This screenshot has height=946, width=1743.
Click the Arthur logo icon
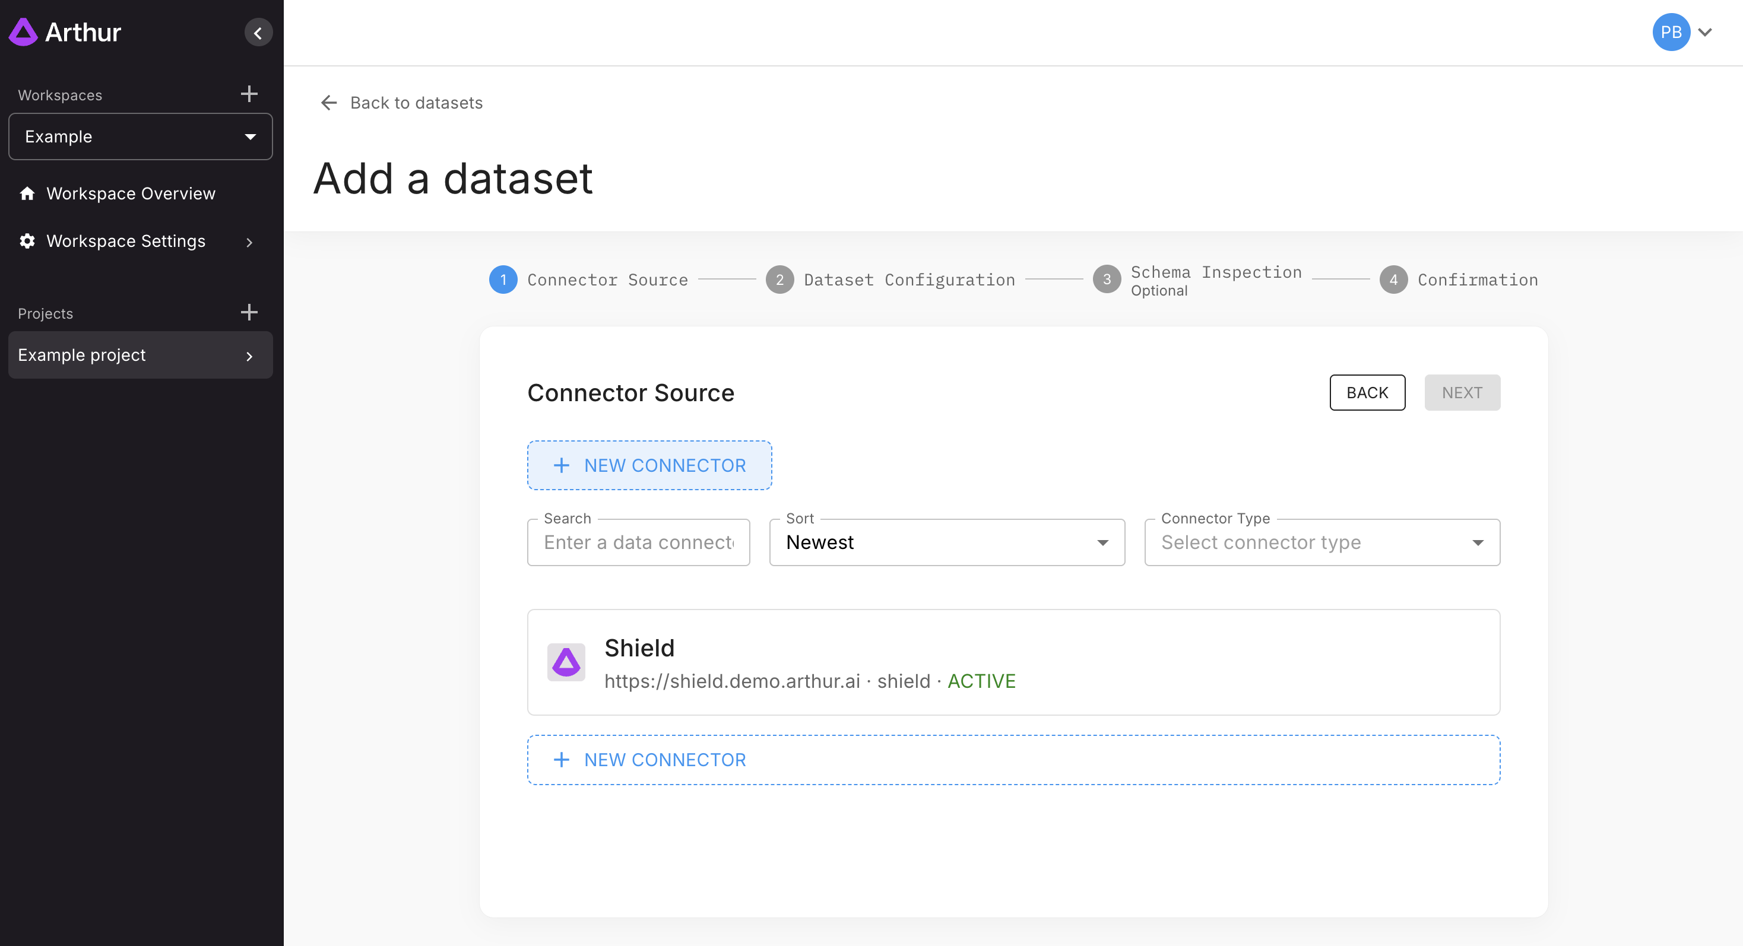23,32
